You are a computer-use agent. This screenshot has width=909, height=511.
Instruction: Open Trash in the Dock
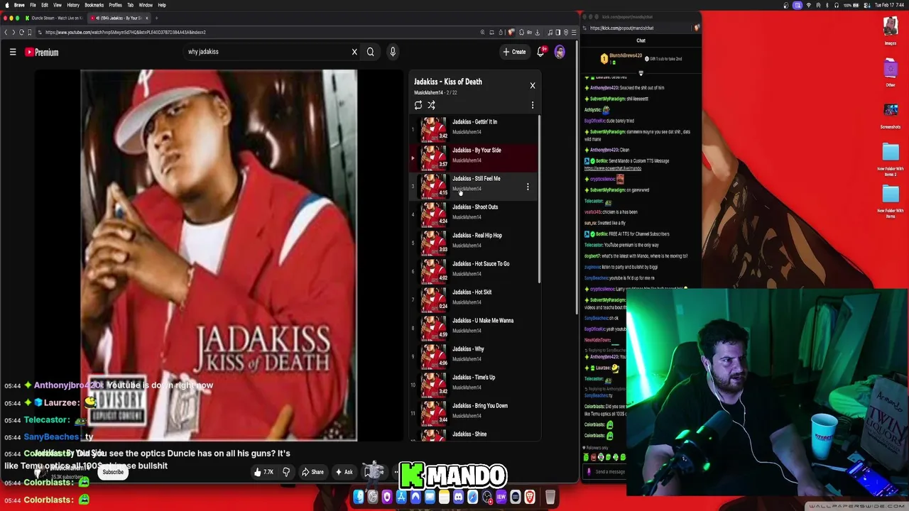coord(550,498)
